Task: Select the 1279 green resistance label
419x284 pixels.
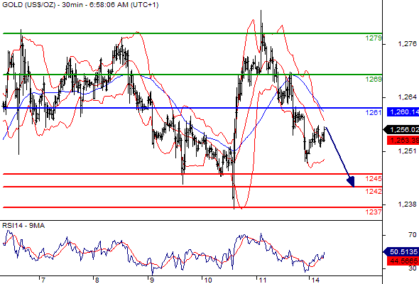Action: pos(374,38)
